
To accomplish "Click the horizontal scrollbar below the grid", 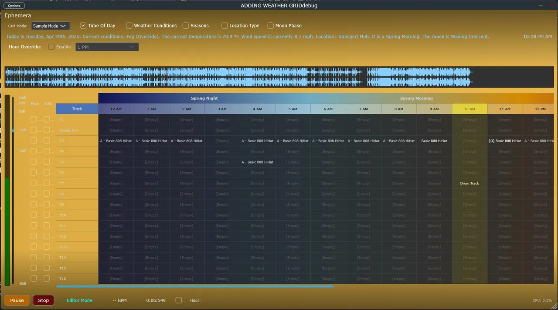I will pyautogui.click(x=195, y=286).
